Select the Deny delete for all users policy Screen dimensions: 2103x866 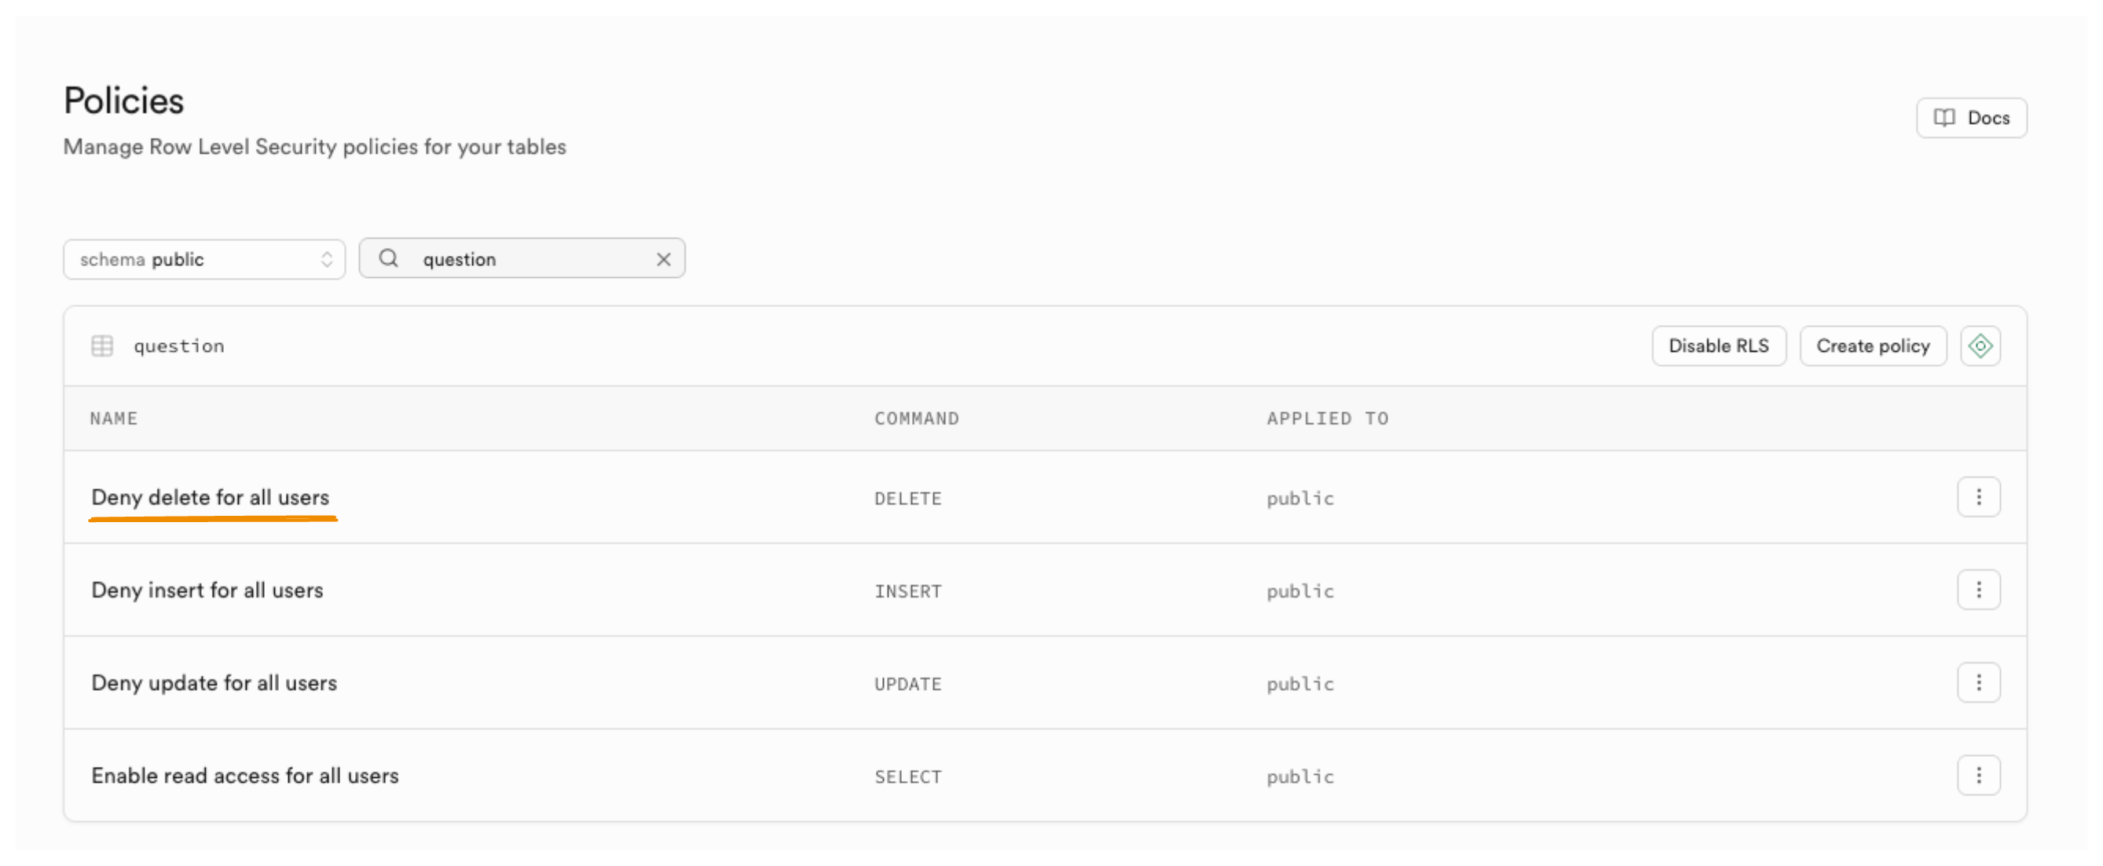210,498
